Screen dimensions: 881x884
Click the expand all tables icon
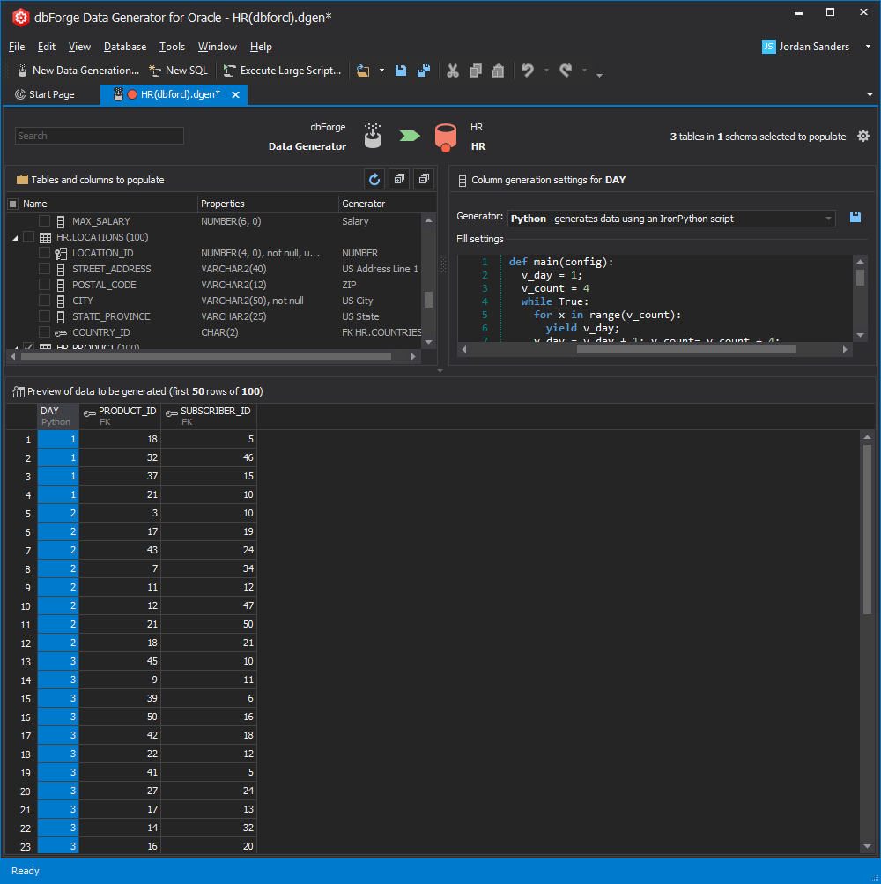pos(399,179)
